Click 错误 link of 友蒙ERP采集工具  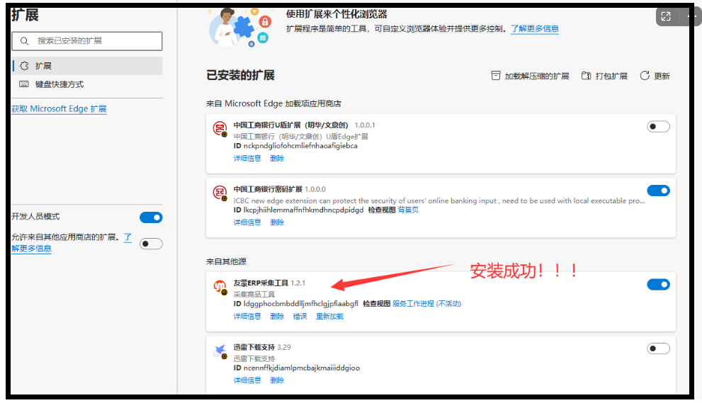coord(300,317)
